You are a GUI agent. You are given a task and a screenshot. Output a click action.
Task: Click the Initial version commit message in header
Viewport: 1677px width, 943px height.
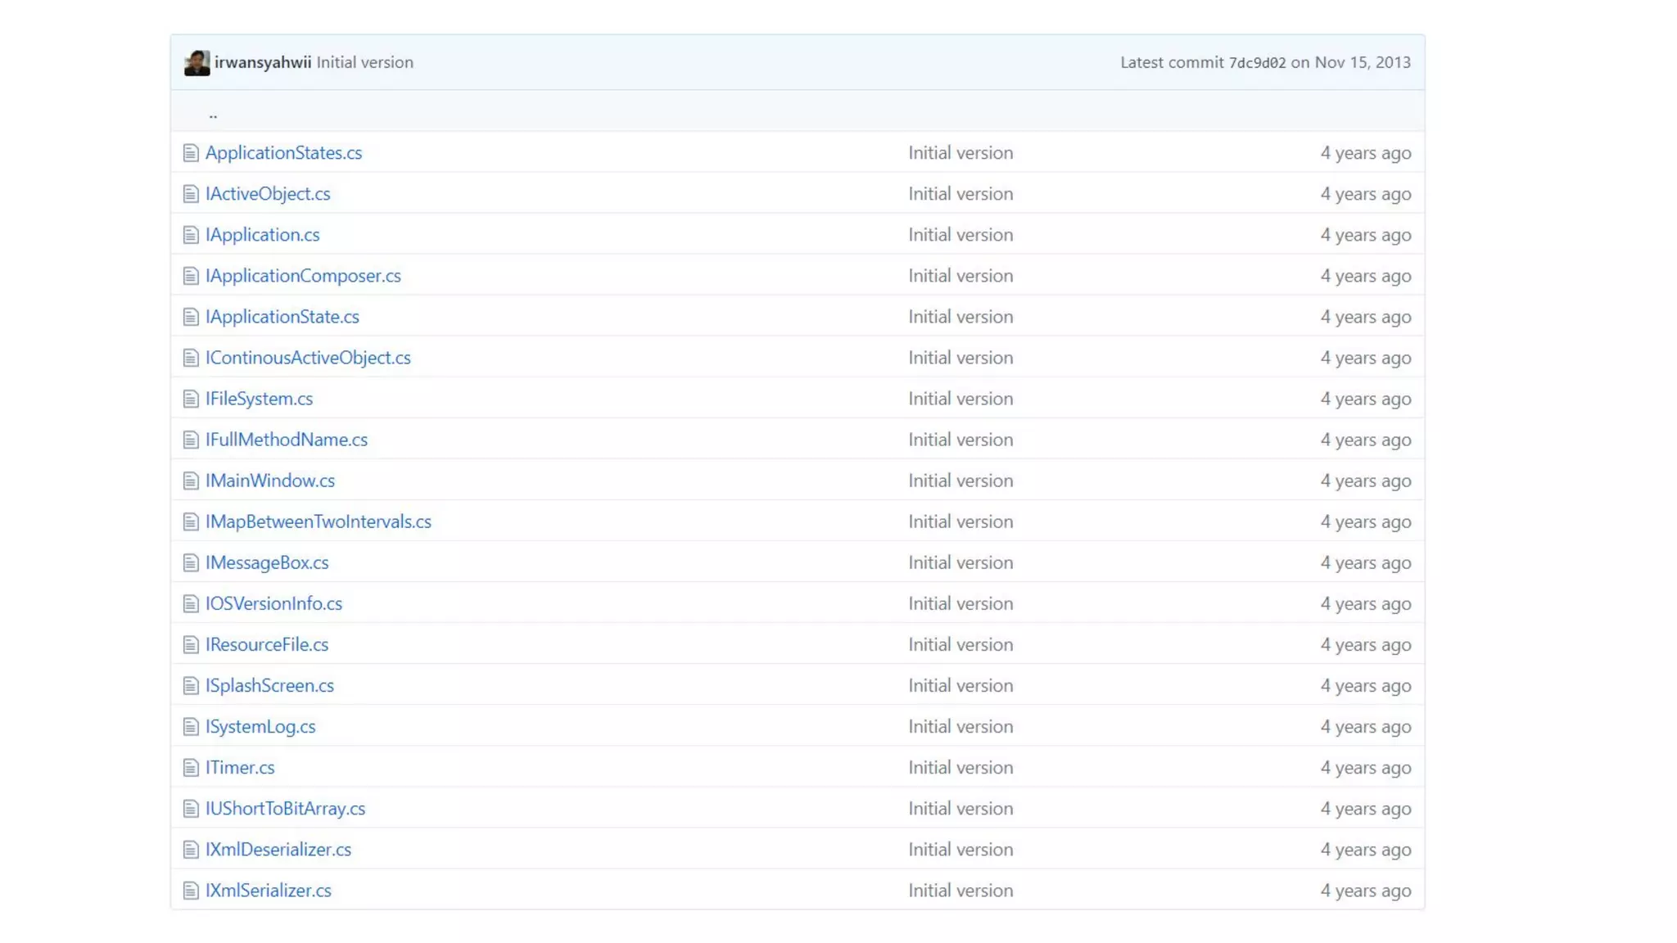364,62
